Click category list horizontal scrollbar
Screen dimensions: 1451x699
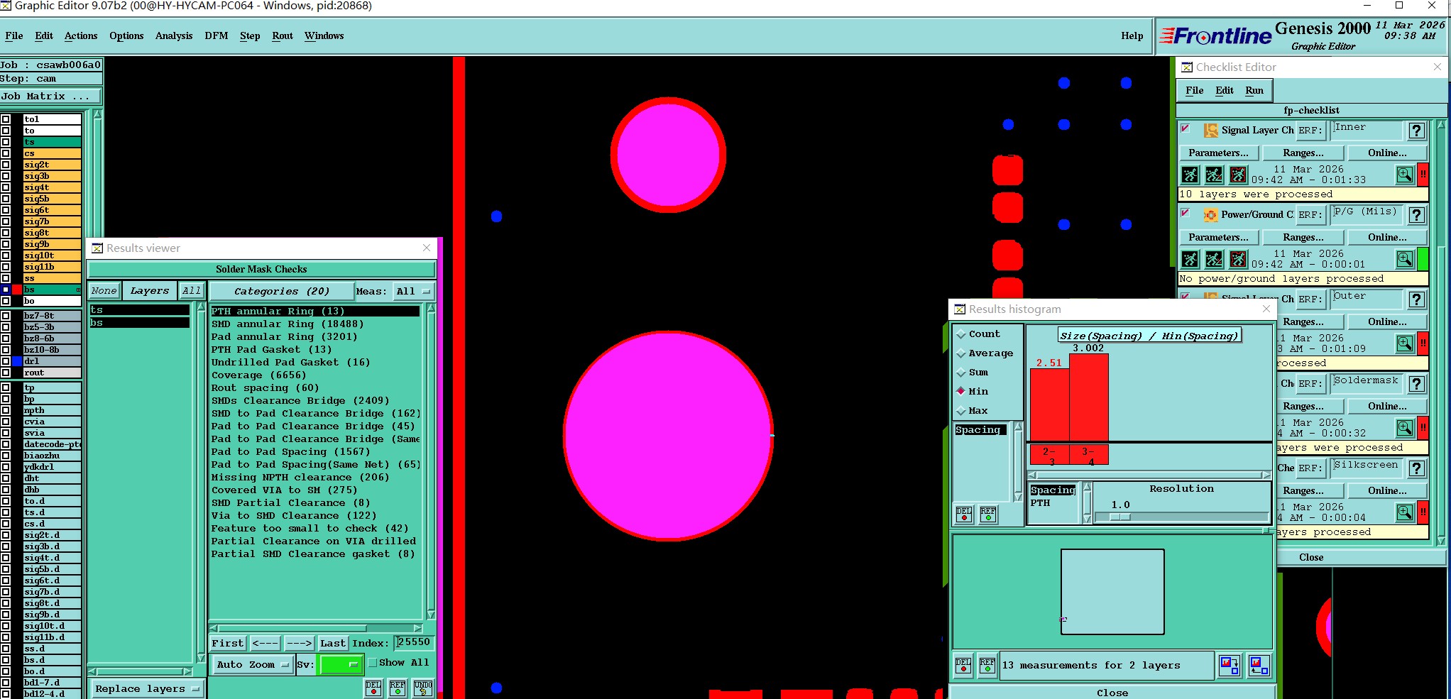[317, 629]
